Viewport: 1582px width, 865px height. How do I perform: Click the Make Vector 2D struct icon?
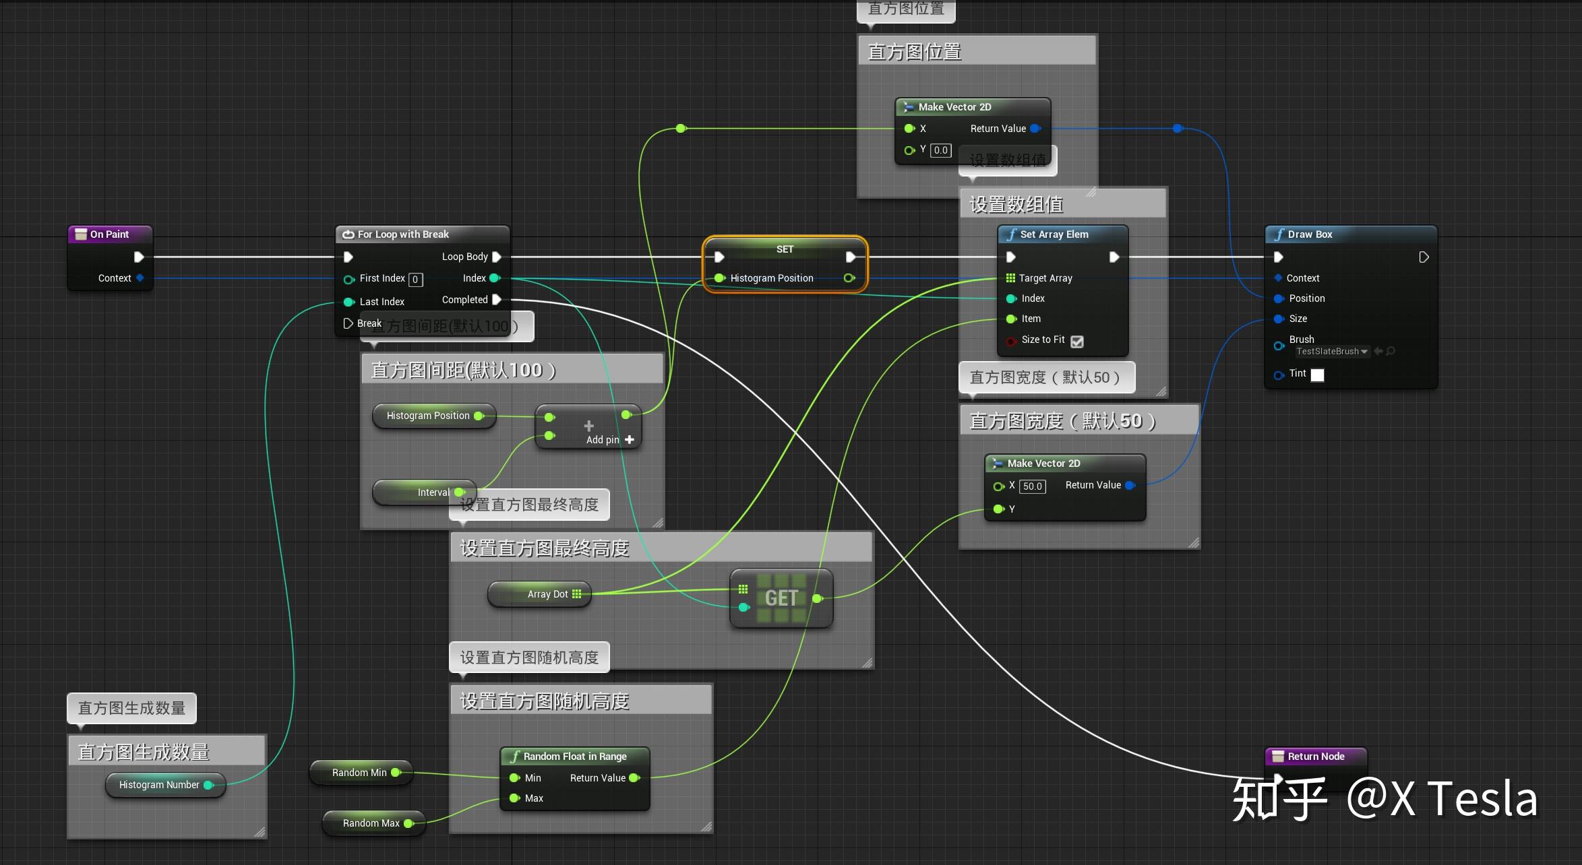tap(909, 106)
